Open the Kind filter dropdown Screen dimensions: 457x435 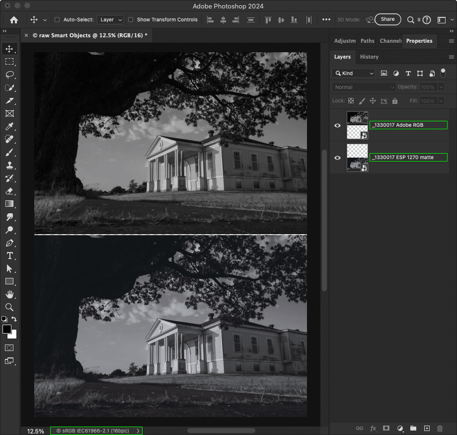click(353, 73)
